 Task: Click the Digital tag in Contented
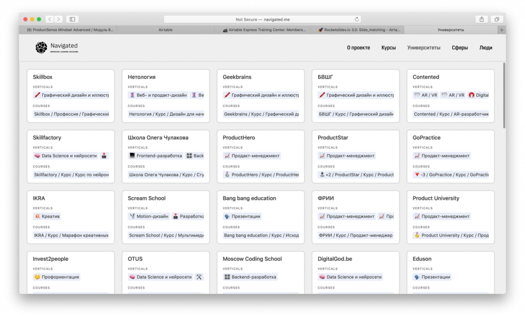[x=478, y=95]
